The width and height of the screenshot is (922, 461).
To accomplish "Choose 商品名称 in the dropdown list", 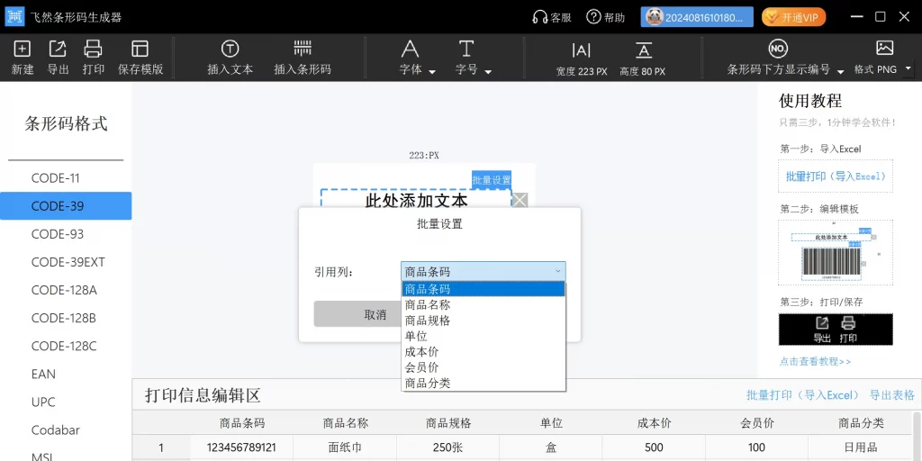I will tap(484, 305).
